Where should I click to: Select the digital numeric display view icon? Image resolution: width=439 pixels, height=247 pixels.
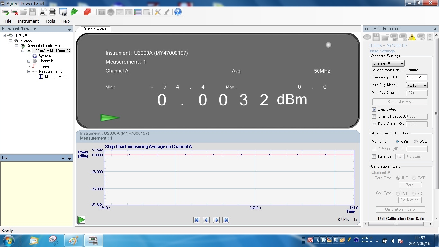(102, 12)
